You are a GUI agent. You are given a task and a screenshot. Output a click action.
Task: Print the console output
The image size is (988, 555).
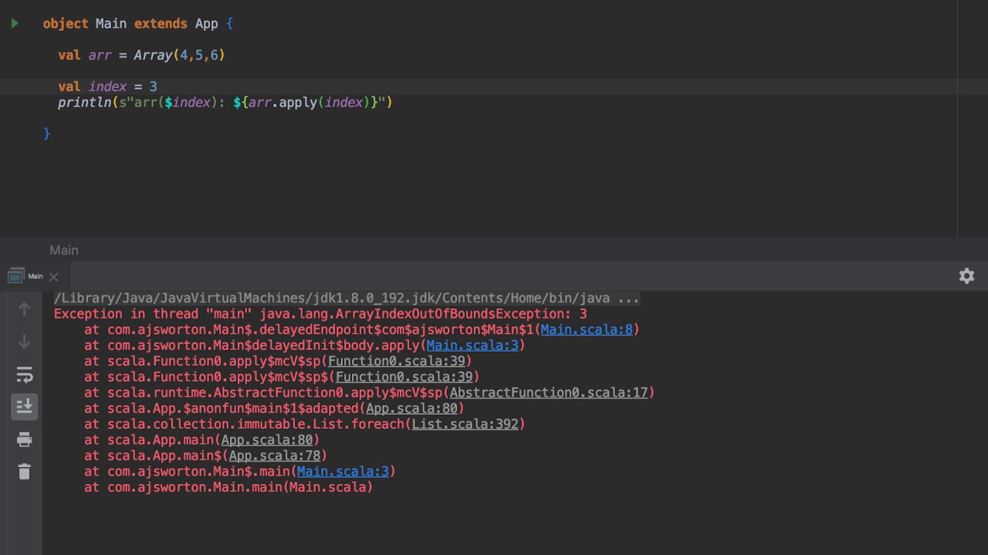(x=24, y=439)
